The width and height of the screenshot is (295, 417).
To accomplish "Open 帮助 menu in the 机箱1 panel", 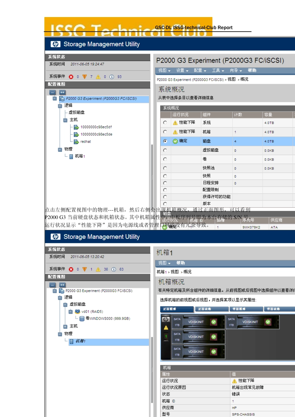I will click(x=180, y=263).
